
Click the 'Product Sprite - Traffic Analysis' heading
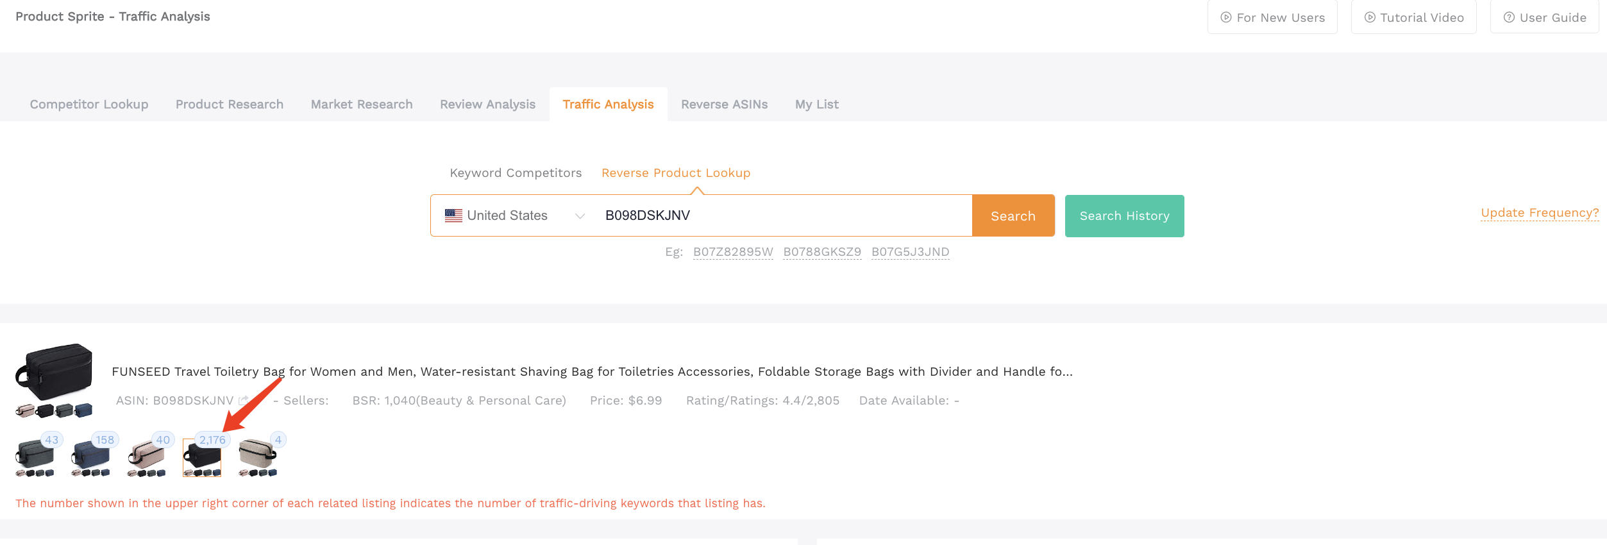click(x=113, y=16)
